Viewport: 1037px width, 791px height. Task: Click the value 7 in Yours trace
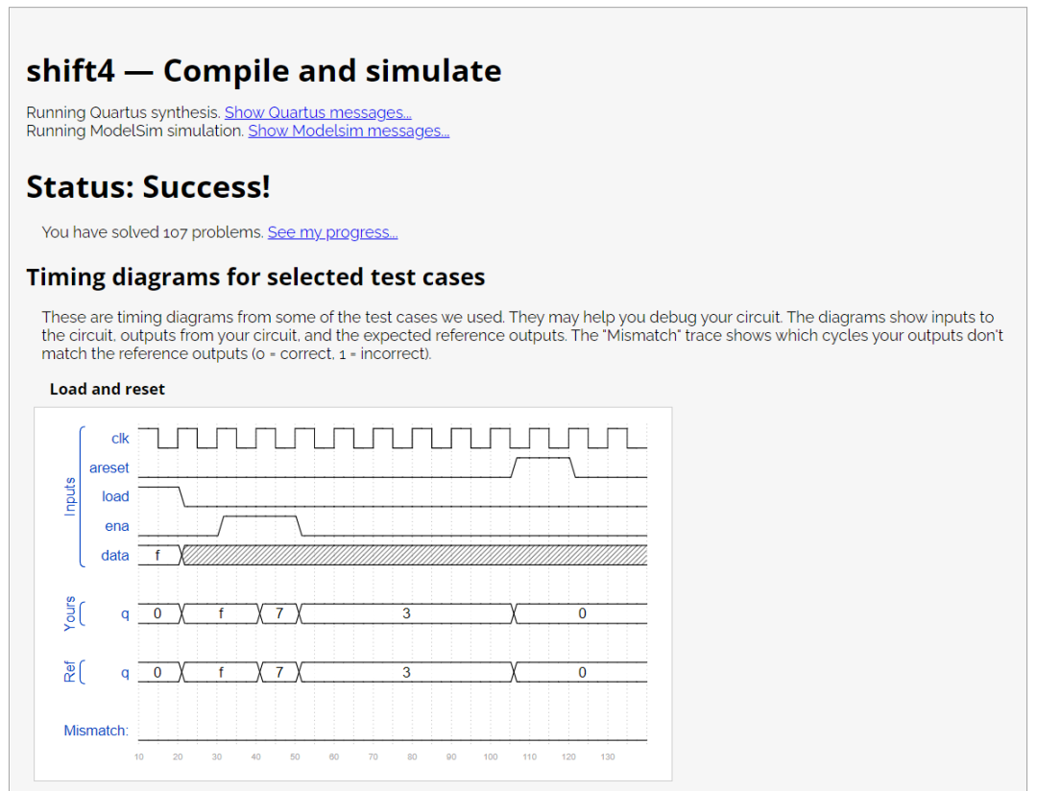[x=279, y=613]
